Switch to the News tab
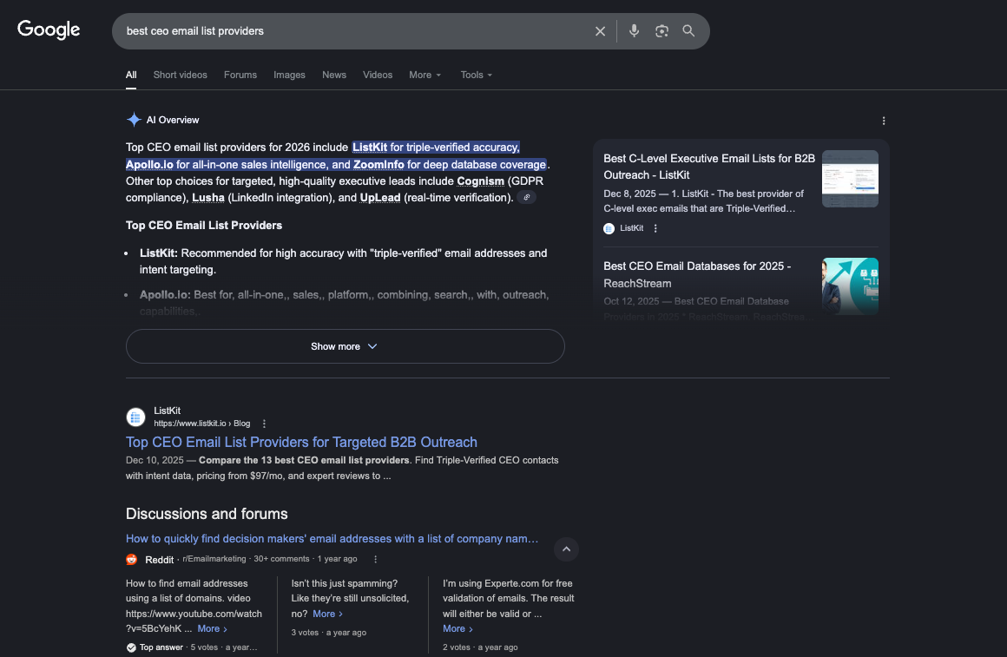This screenshot has width=1007, height=657. coord(334,75)
